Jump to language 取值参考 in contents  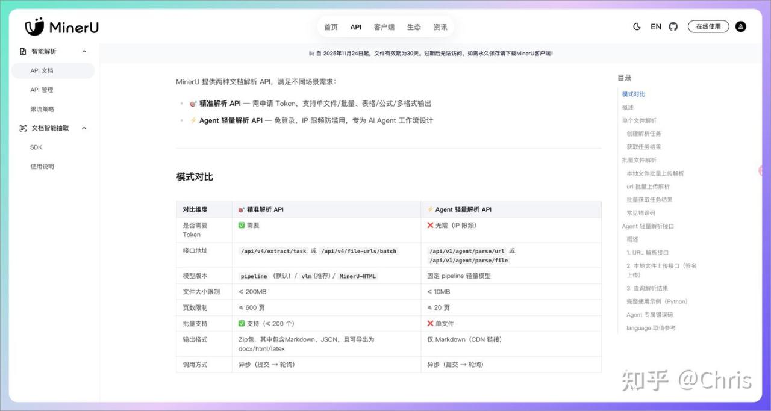tap(651, 328)
